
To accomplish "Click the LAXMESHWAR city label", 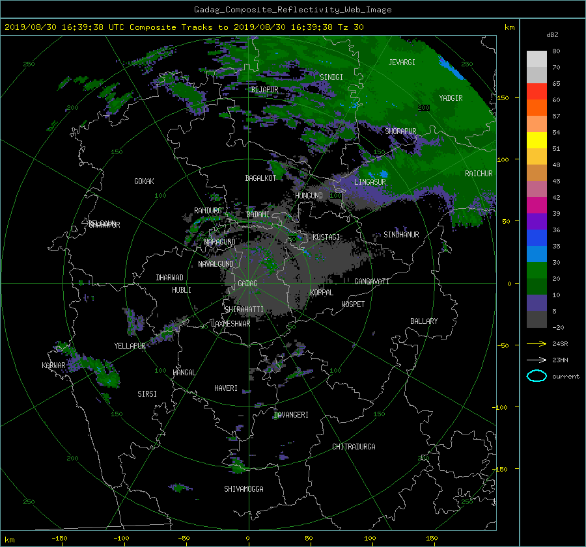I will [x=230, y=324].
